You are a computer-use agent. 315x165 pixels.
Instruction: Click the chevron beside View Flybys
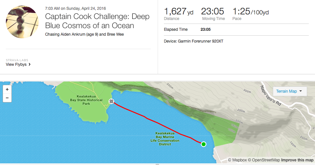tap(30, 65)
